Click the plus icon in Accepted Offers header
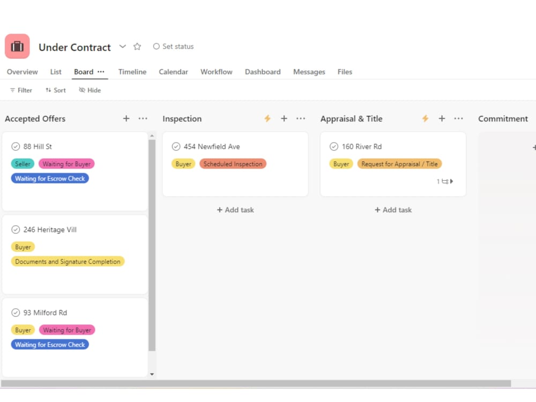 (x=126, y=118)
